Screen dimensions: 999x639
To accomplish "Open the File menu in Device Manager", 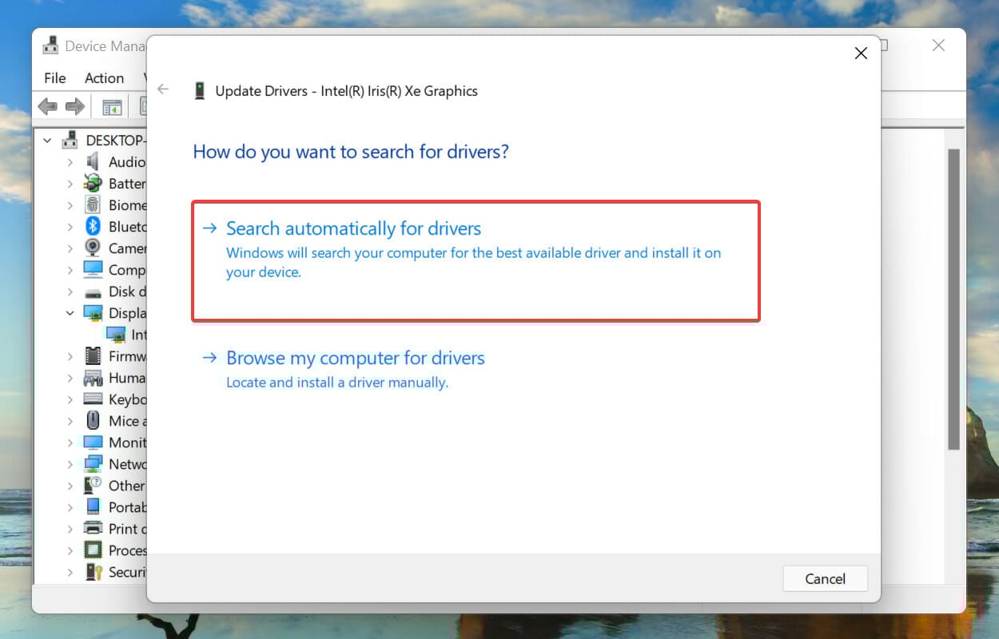I will click(55, 77).
